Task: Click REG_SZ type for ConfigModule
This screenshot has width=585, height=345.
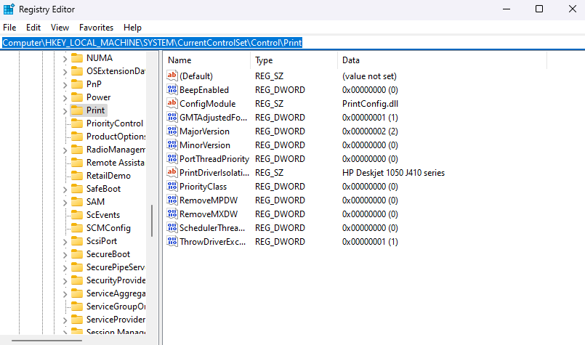Action: coord(269,104)
